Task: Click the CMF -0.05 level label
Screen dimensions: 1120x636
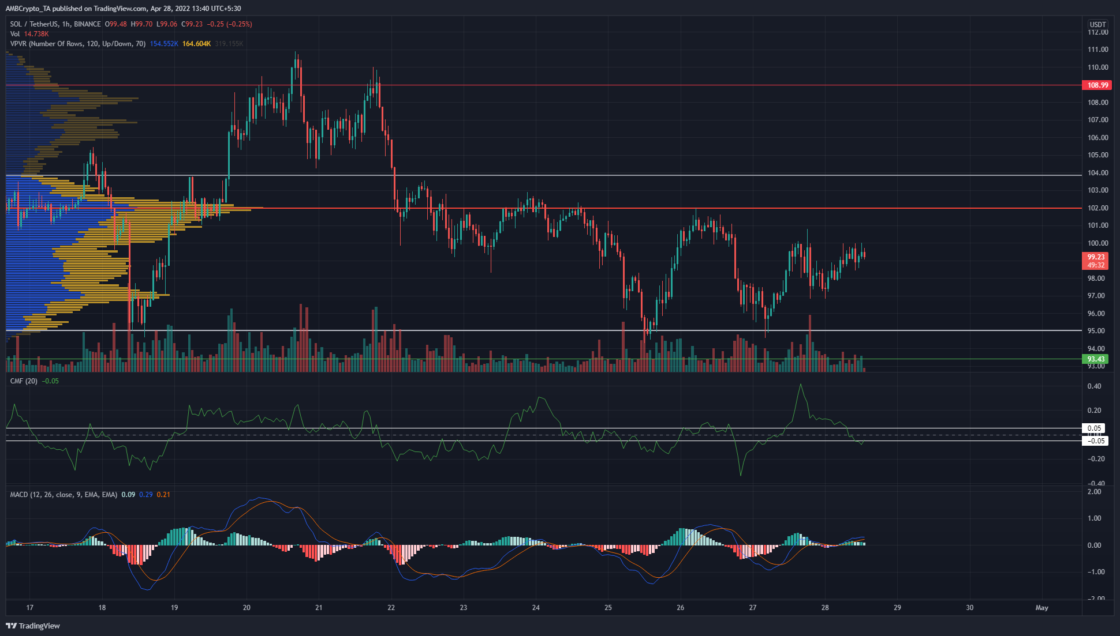Action: point(1095,441)
